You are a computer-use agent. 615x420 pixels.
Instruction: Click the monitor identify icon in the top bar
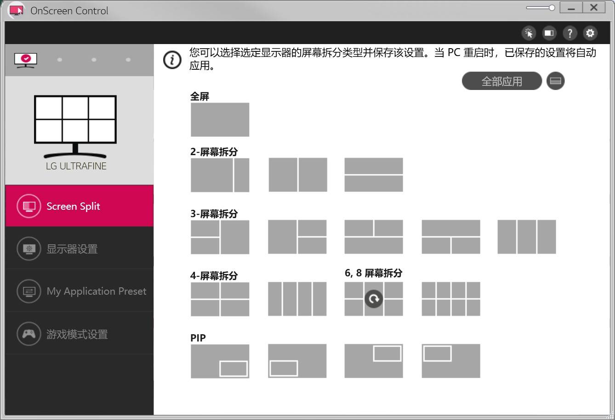click(x=549, y=33)
